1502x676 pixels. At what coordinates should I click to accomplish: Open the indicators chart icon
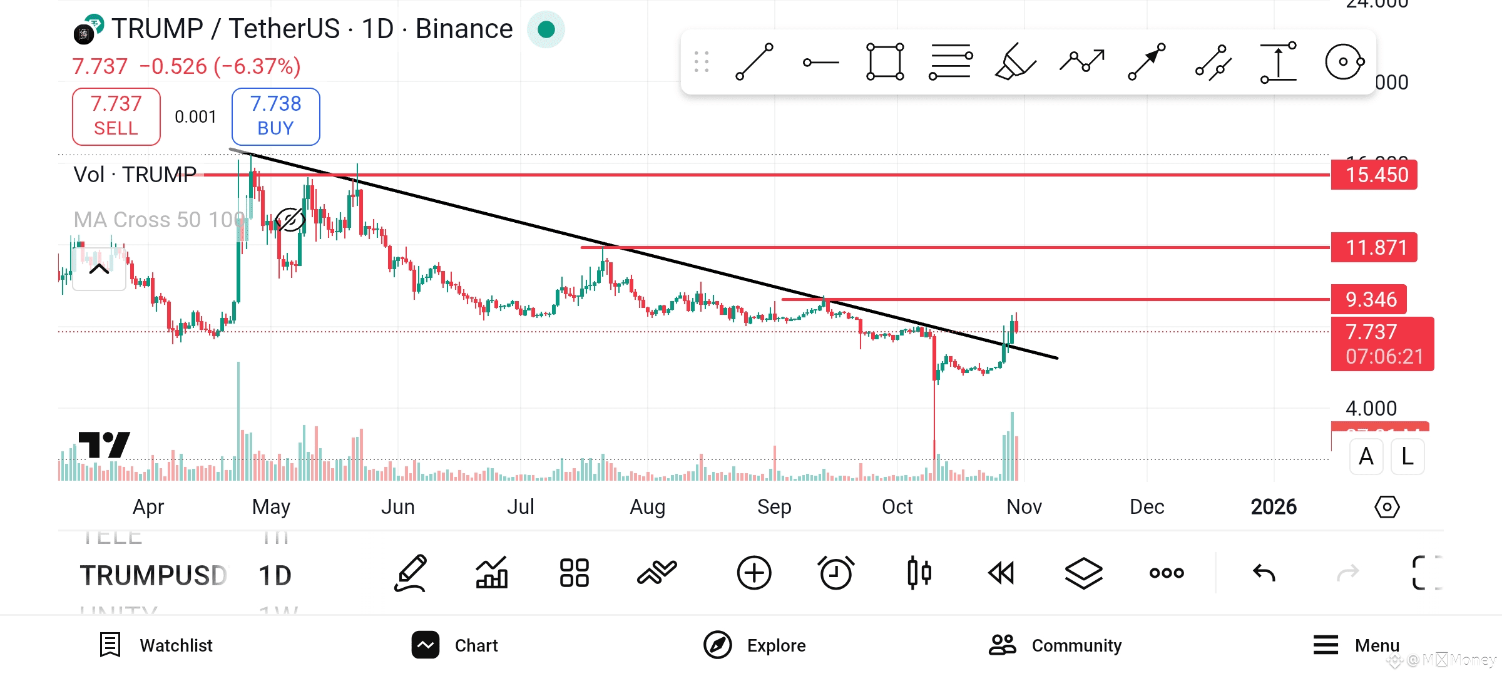(x=492, y=573)
